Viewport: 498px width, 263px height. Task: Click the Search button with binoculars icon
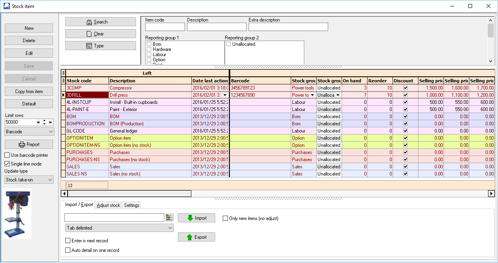(100, 22)
